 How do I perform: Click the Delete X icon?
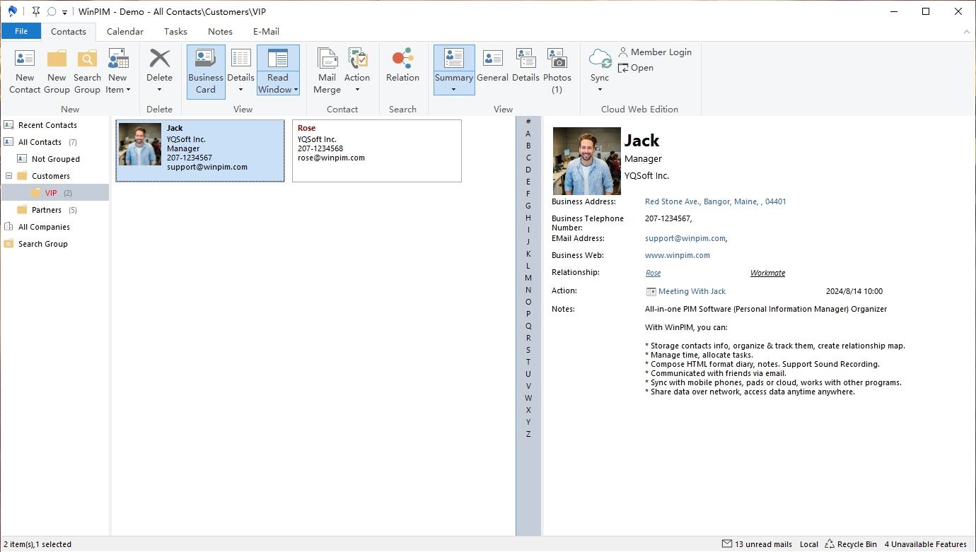(160, 59)
